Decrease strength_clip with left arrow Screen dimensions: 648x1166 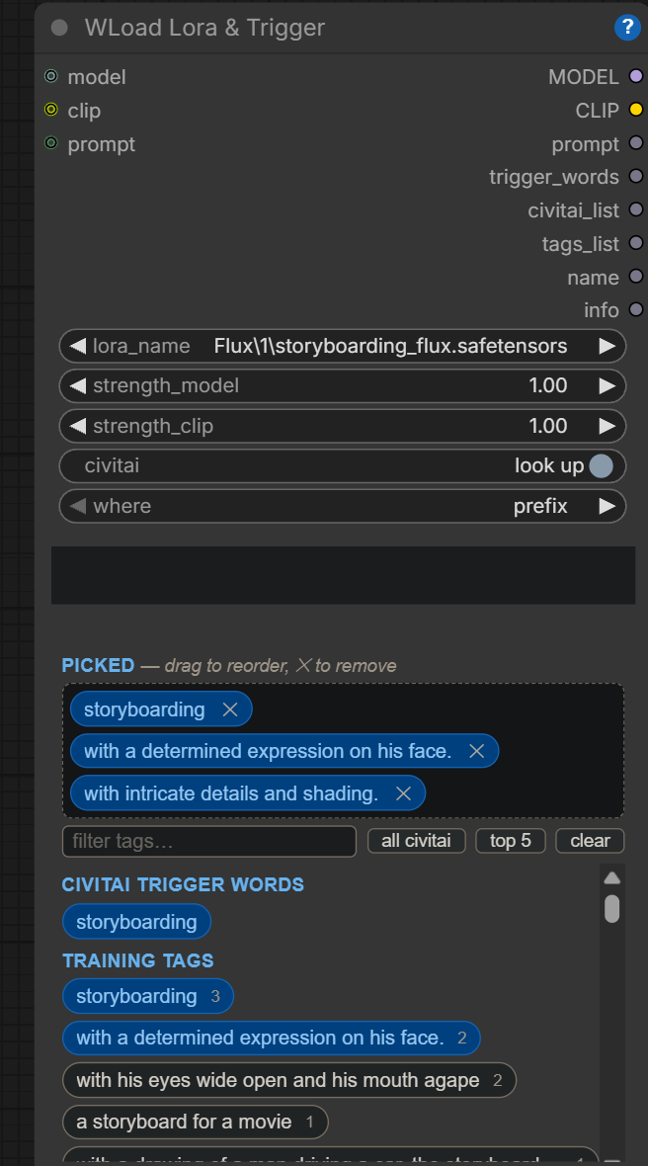click(77, 426)
